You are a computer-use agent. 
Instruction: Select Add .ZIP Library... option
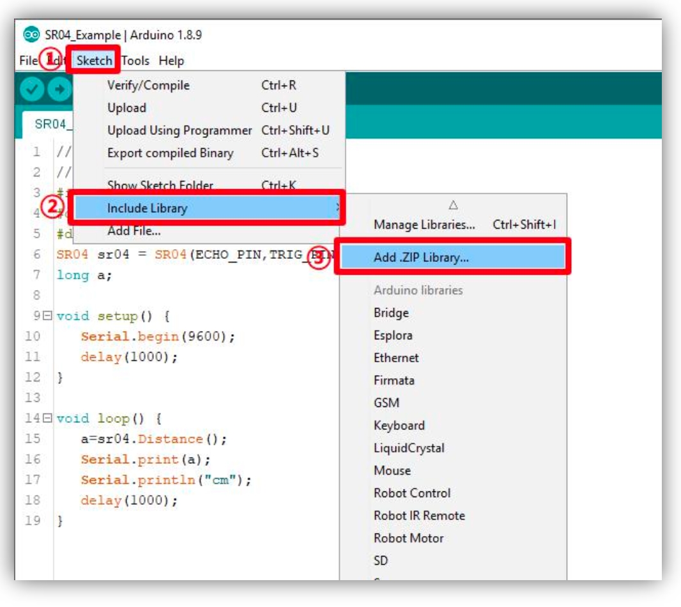(x=421, y=257)
